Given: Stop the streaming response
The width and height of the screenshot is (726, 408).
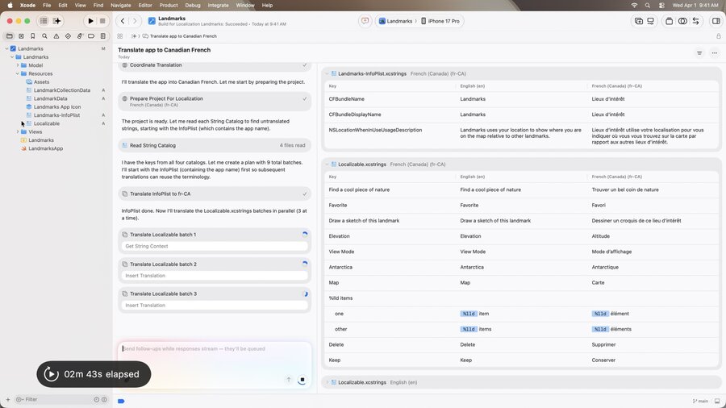Looking at the screenshot, I should click(x=302, y=380).
